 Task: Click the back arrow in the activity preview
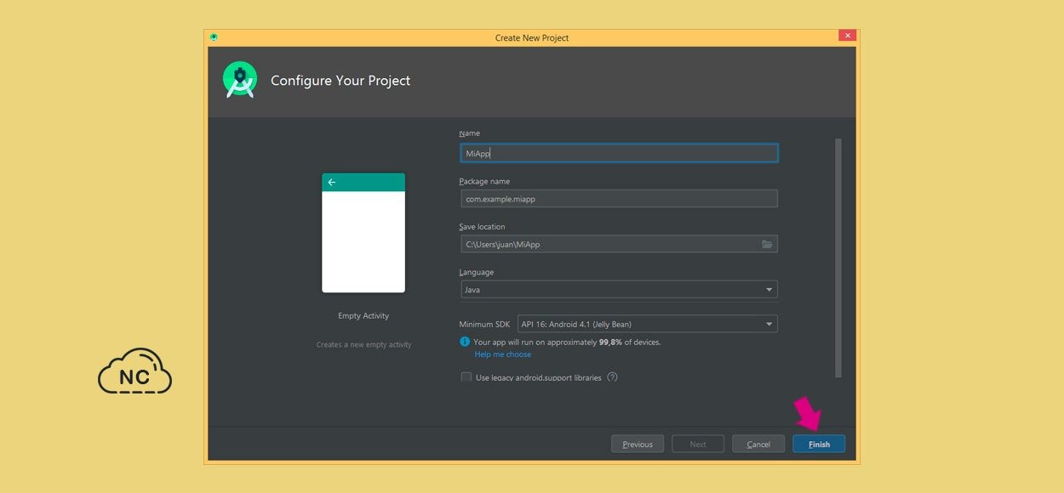332,183
